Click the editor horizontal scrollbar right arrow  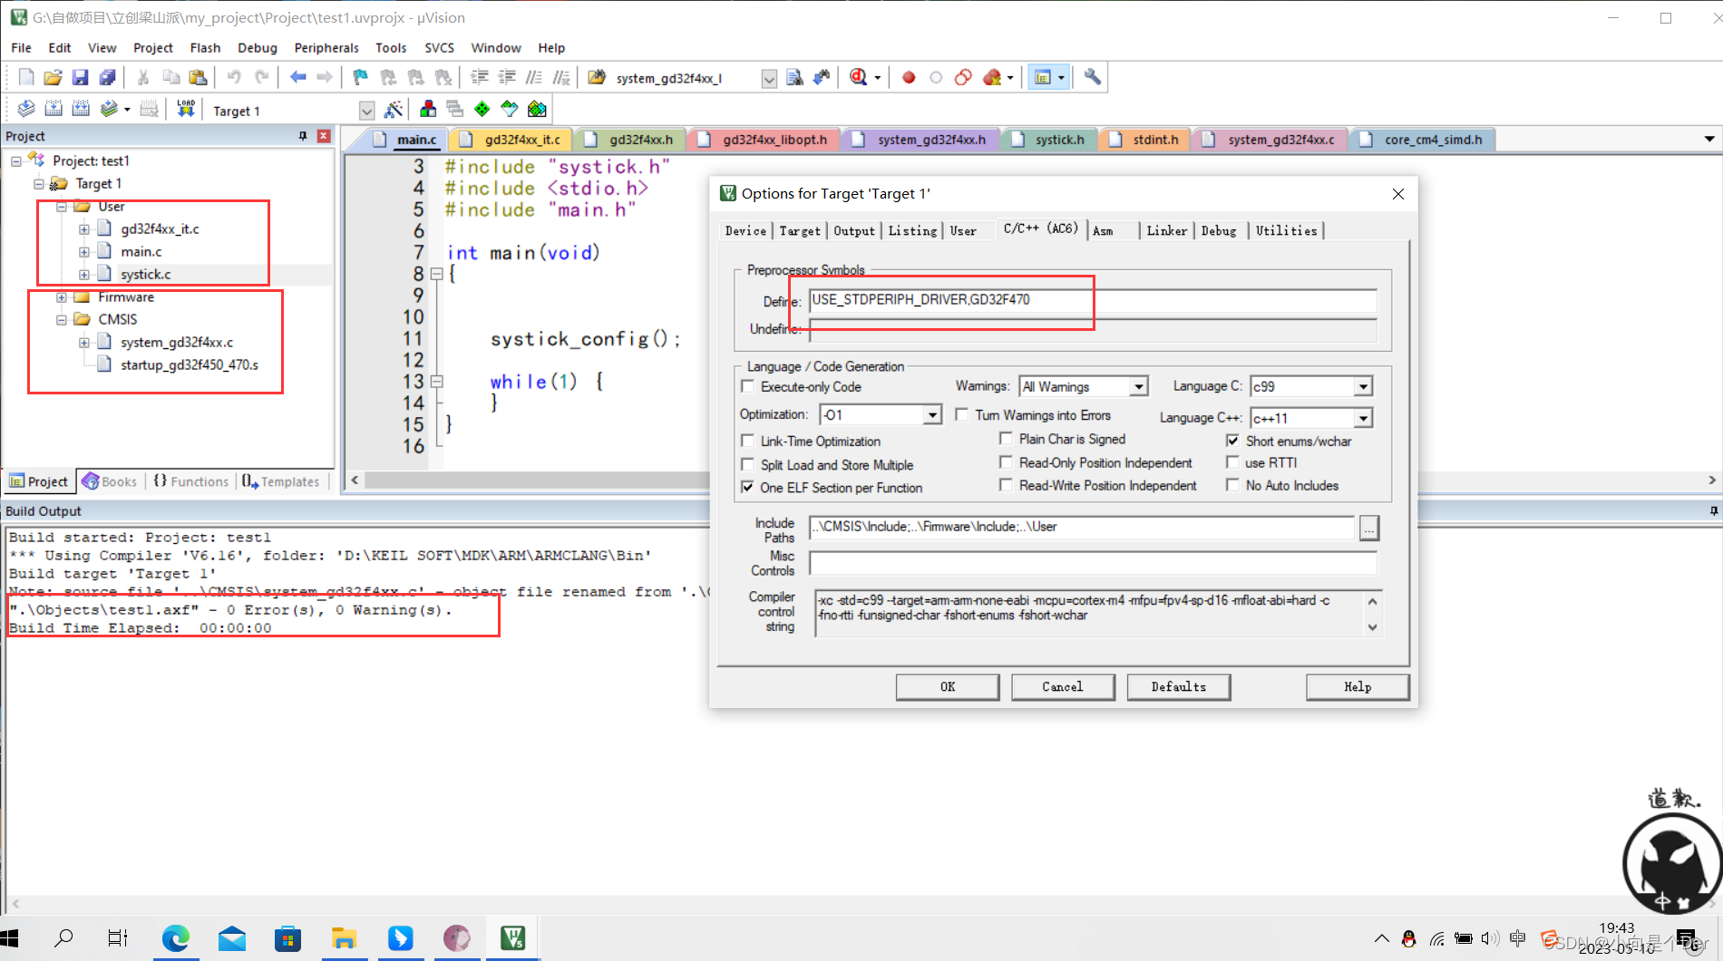[x=1712, y=480]
